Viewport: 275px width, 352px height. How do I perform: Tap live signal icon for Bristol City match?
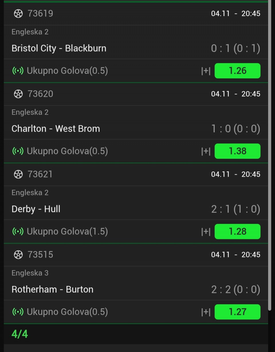coord(18,71)
